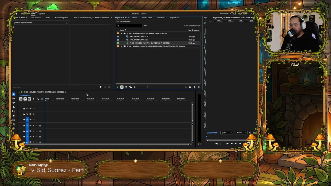Delete selected item with trash icon
331x186 pixels.
pos(199,87)
